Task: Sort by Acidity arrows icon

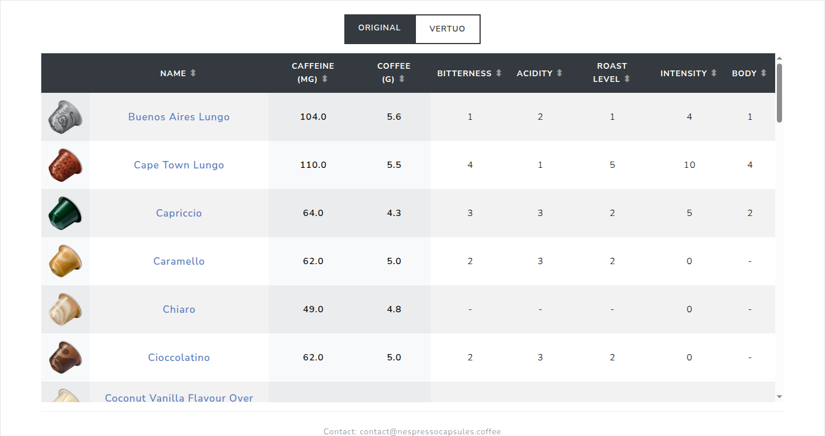Action: click(x=560, y=73)
